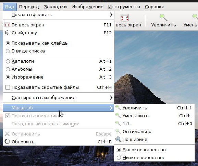Choose По ширине in the zoom submenu

[154, 139]
